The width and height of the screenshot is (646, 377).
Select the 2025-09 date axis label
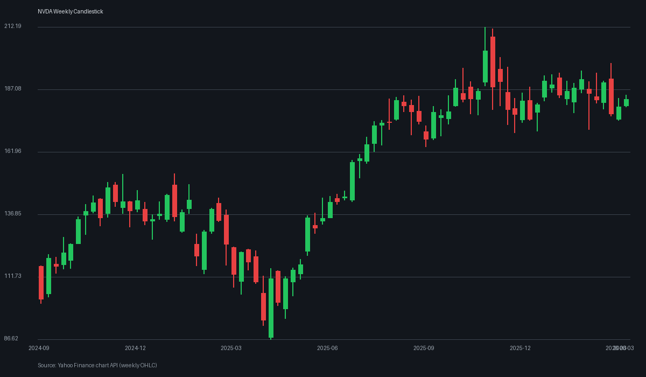tap(424, 348)
